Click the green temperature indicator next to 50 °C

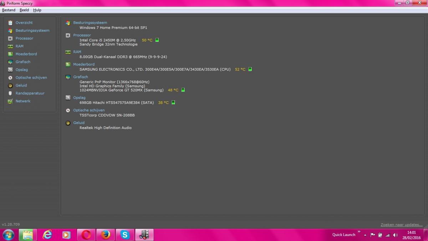pos(157,40)
